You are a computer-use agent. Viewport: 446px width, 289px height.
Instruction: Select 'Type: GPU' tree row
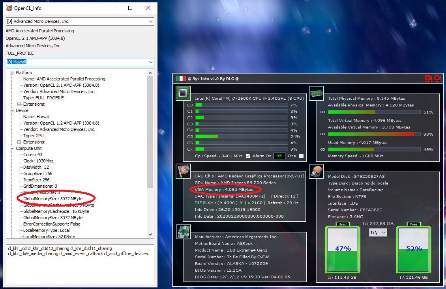coord(33,136)
